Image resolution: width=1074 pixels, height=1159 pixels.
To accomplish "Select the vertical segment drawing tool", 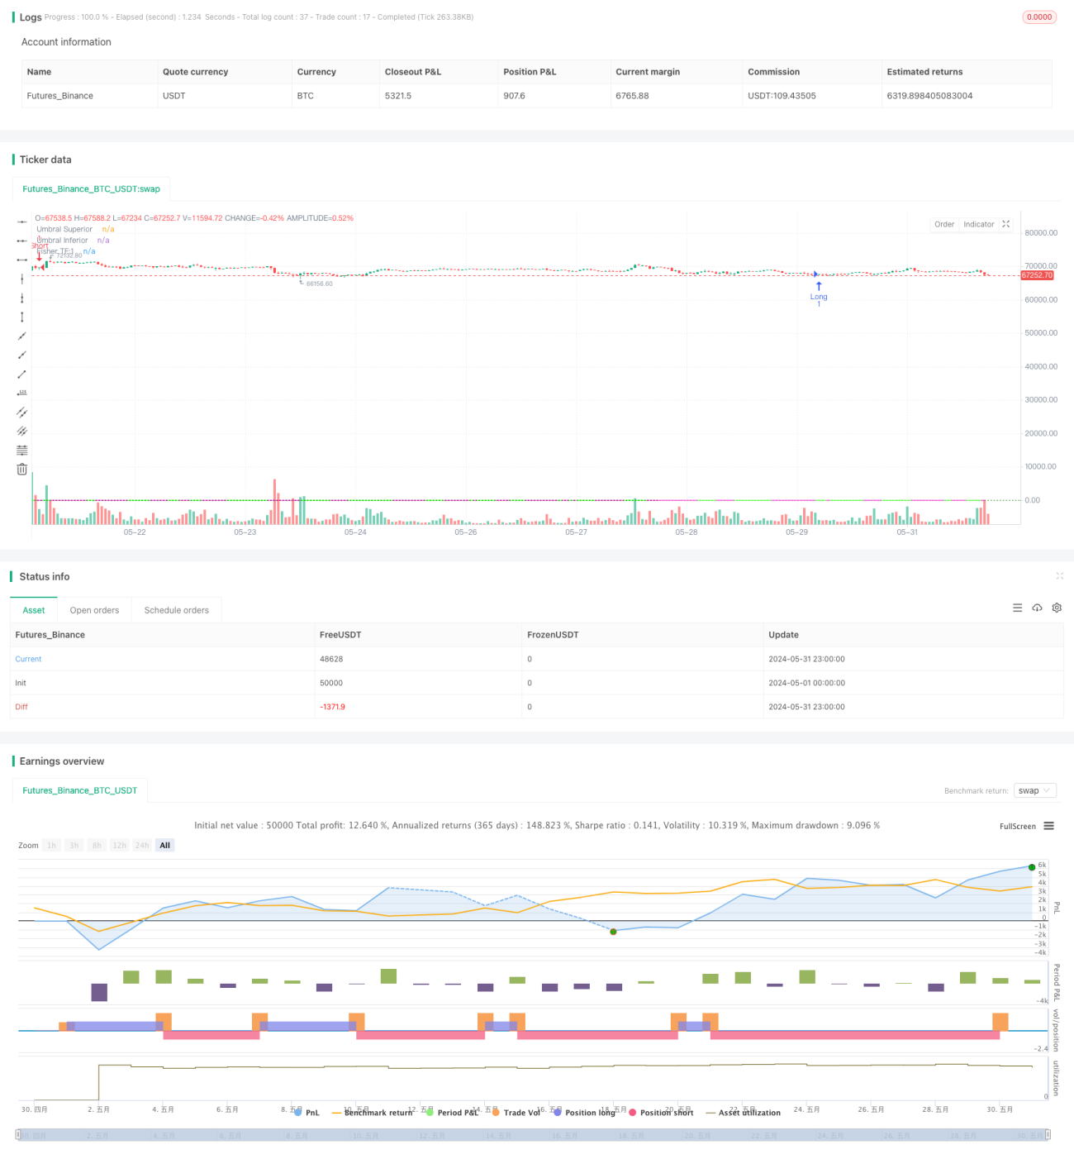I will click(21, 317).
